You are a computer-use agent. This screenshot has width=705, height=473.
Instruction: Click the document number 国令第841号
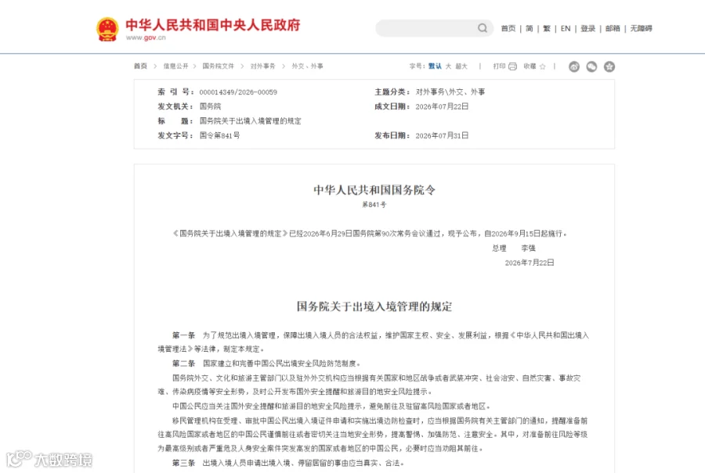[219, 135]
